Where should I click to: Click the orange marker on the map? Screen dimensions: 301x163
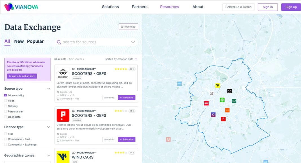click(x=227, y=110)
